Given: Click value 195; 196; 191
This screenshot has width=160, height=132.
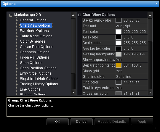Looking at the screenshot, I should coord(135,54).
